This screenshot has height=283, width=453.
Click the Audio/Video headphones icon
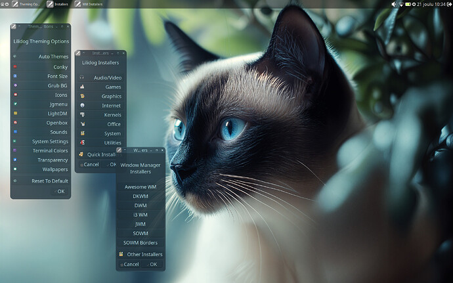(82, 77)
